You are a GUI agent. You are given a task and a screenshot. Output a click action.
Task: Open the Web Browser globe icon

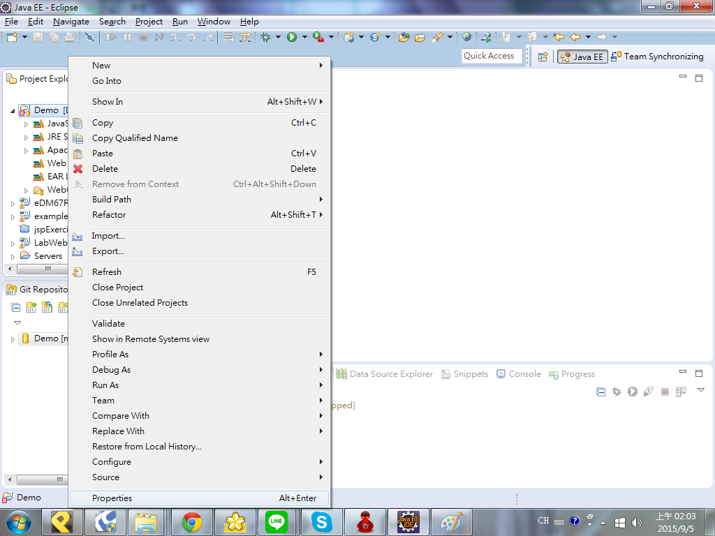tap(466, 37)
